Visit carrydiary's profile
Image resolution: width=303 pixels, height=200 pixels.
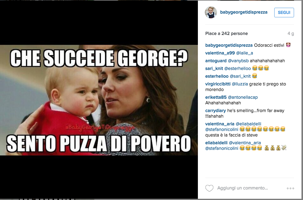pos(216,111)
